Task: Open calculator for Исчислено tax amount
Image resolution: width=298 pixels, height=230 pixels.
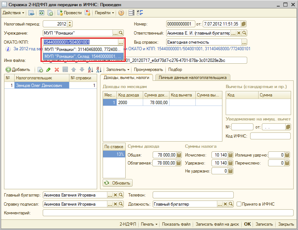Action: (x=231, y=155)
